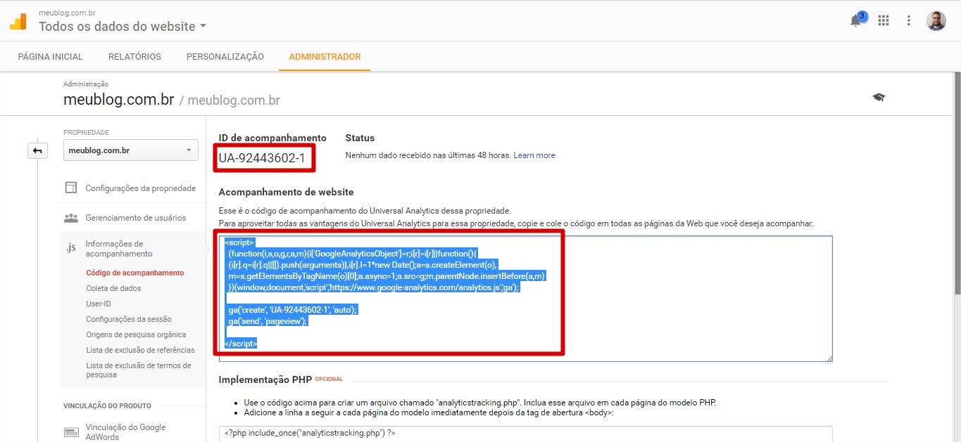Open Origens de pesquisa orgânica
The width and height of the screenshot is (961, 442).
tap(136, 334)
